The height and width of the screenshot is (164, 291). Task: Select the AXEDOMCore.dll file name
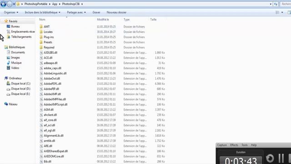pyautogui.click(x=54, y=156)
